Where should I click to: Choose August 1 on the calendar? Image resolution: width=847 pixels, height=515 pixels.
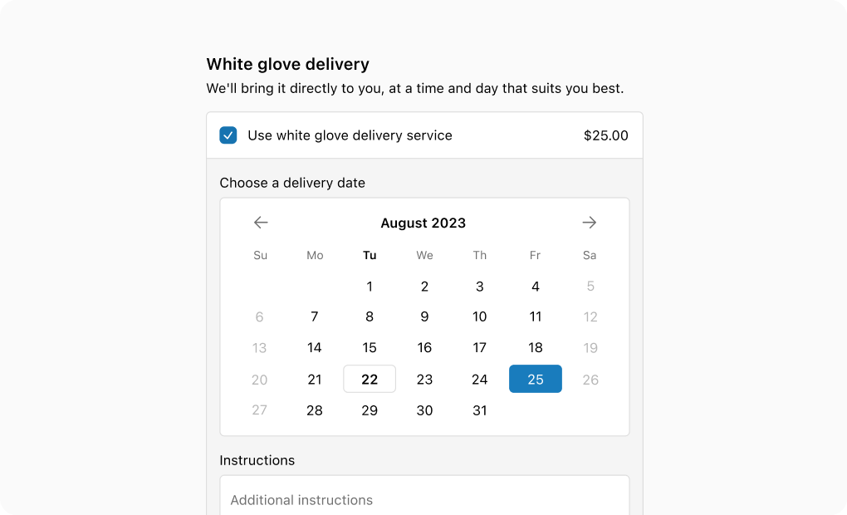click(370, 286)
